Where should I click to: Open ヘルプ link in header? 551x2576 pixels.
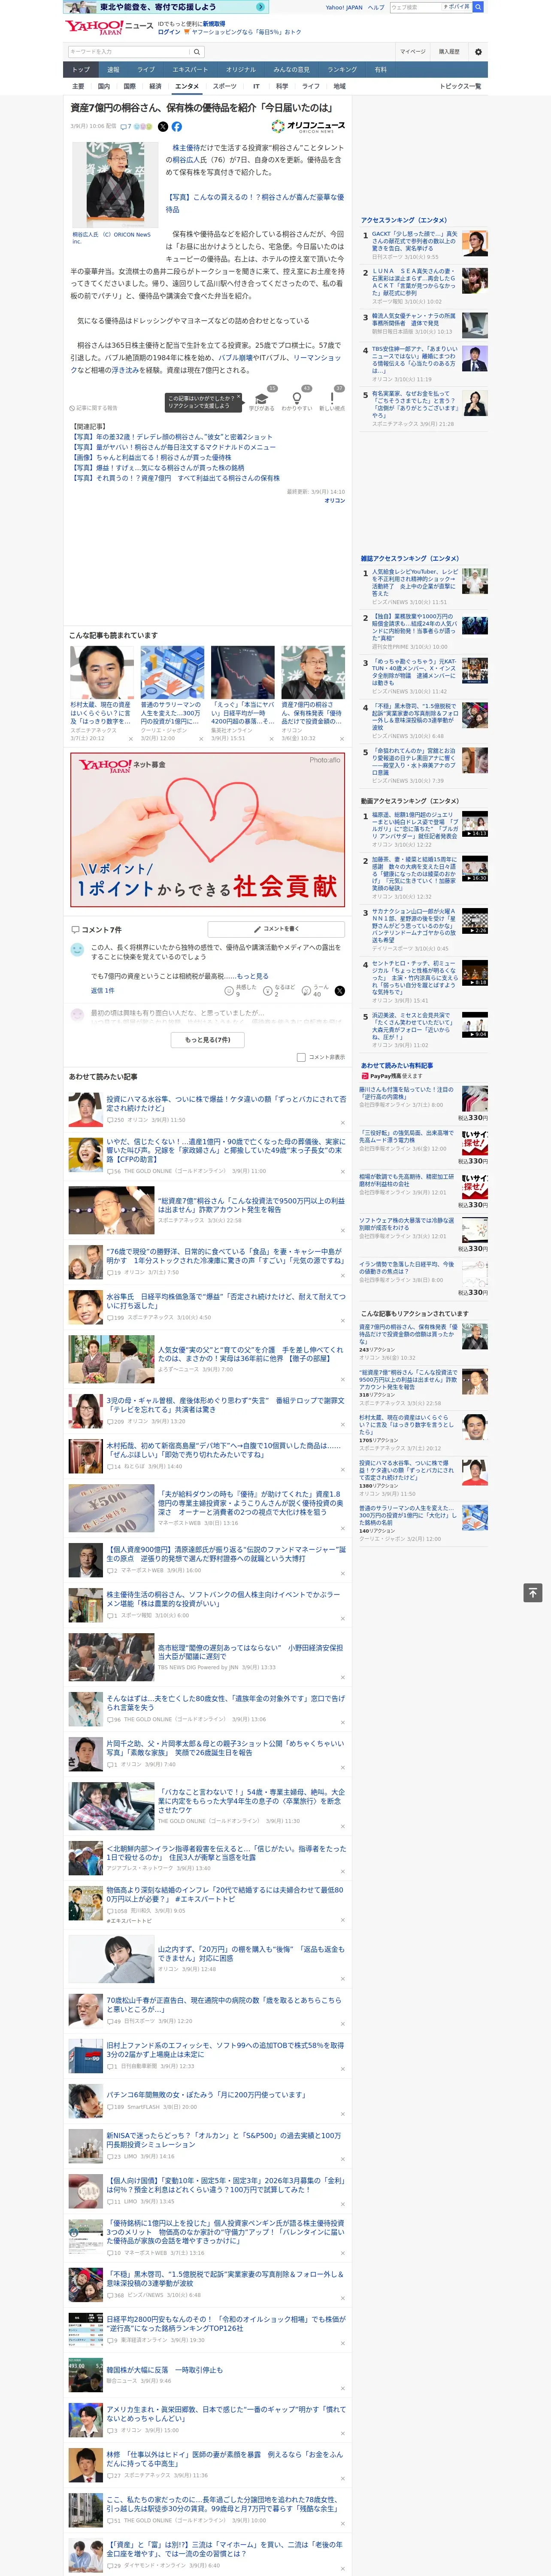pos(376,7)
